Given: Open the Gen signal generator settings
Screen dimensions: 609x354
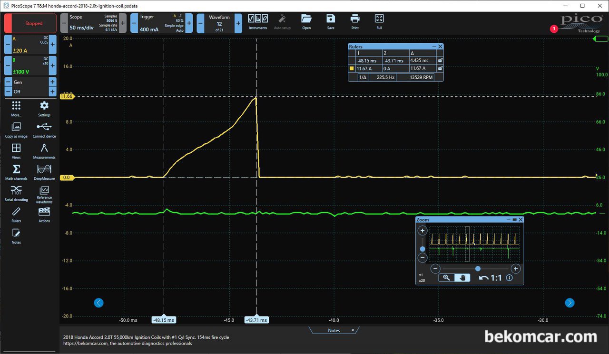Looking at the screenshot, I should [30, 82].
